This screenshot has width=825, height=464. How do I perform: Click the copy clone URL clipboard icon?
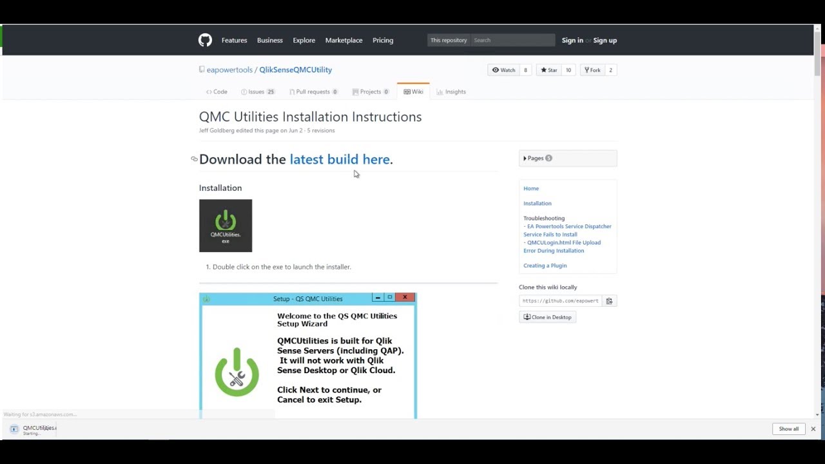(609, 301)
